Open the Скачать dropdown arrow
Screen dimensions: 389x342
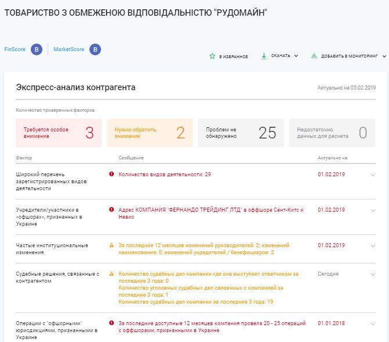pyautogui.click(x=296, y=56)
